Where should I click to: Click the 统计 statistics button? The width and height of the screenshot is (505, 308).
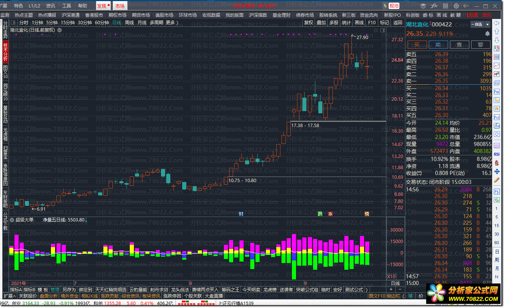[x=346, y=22]
